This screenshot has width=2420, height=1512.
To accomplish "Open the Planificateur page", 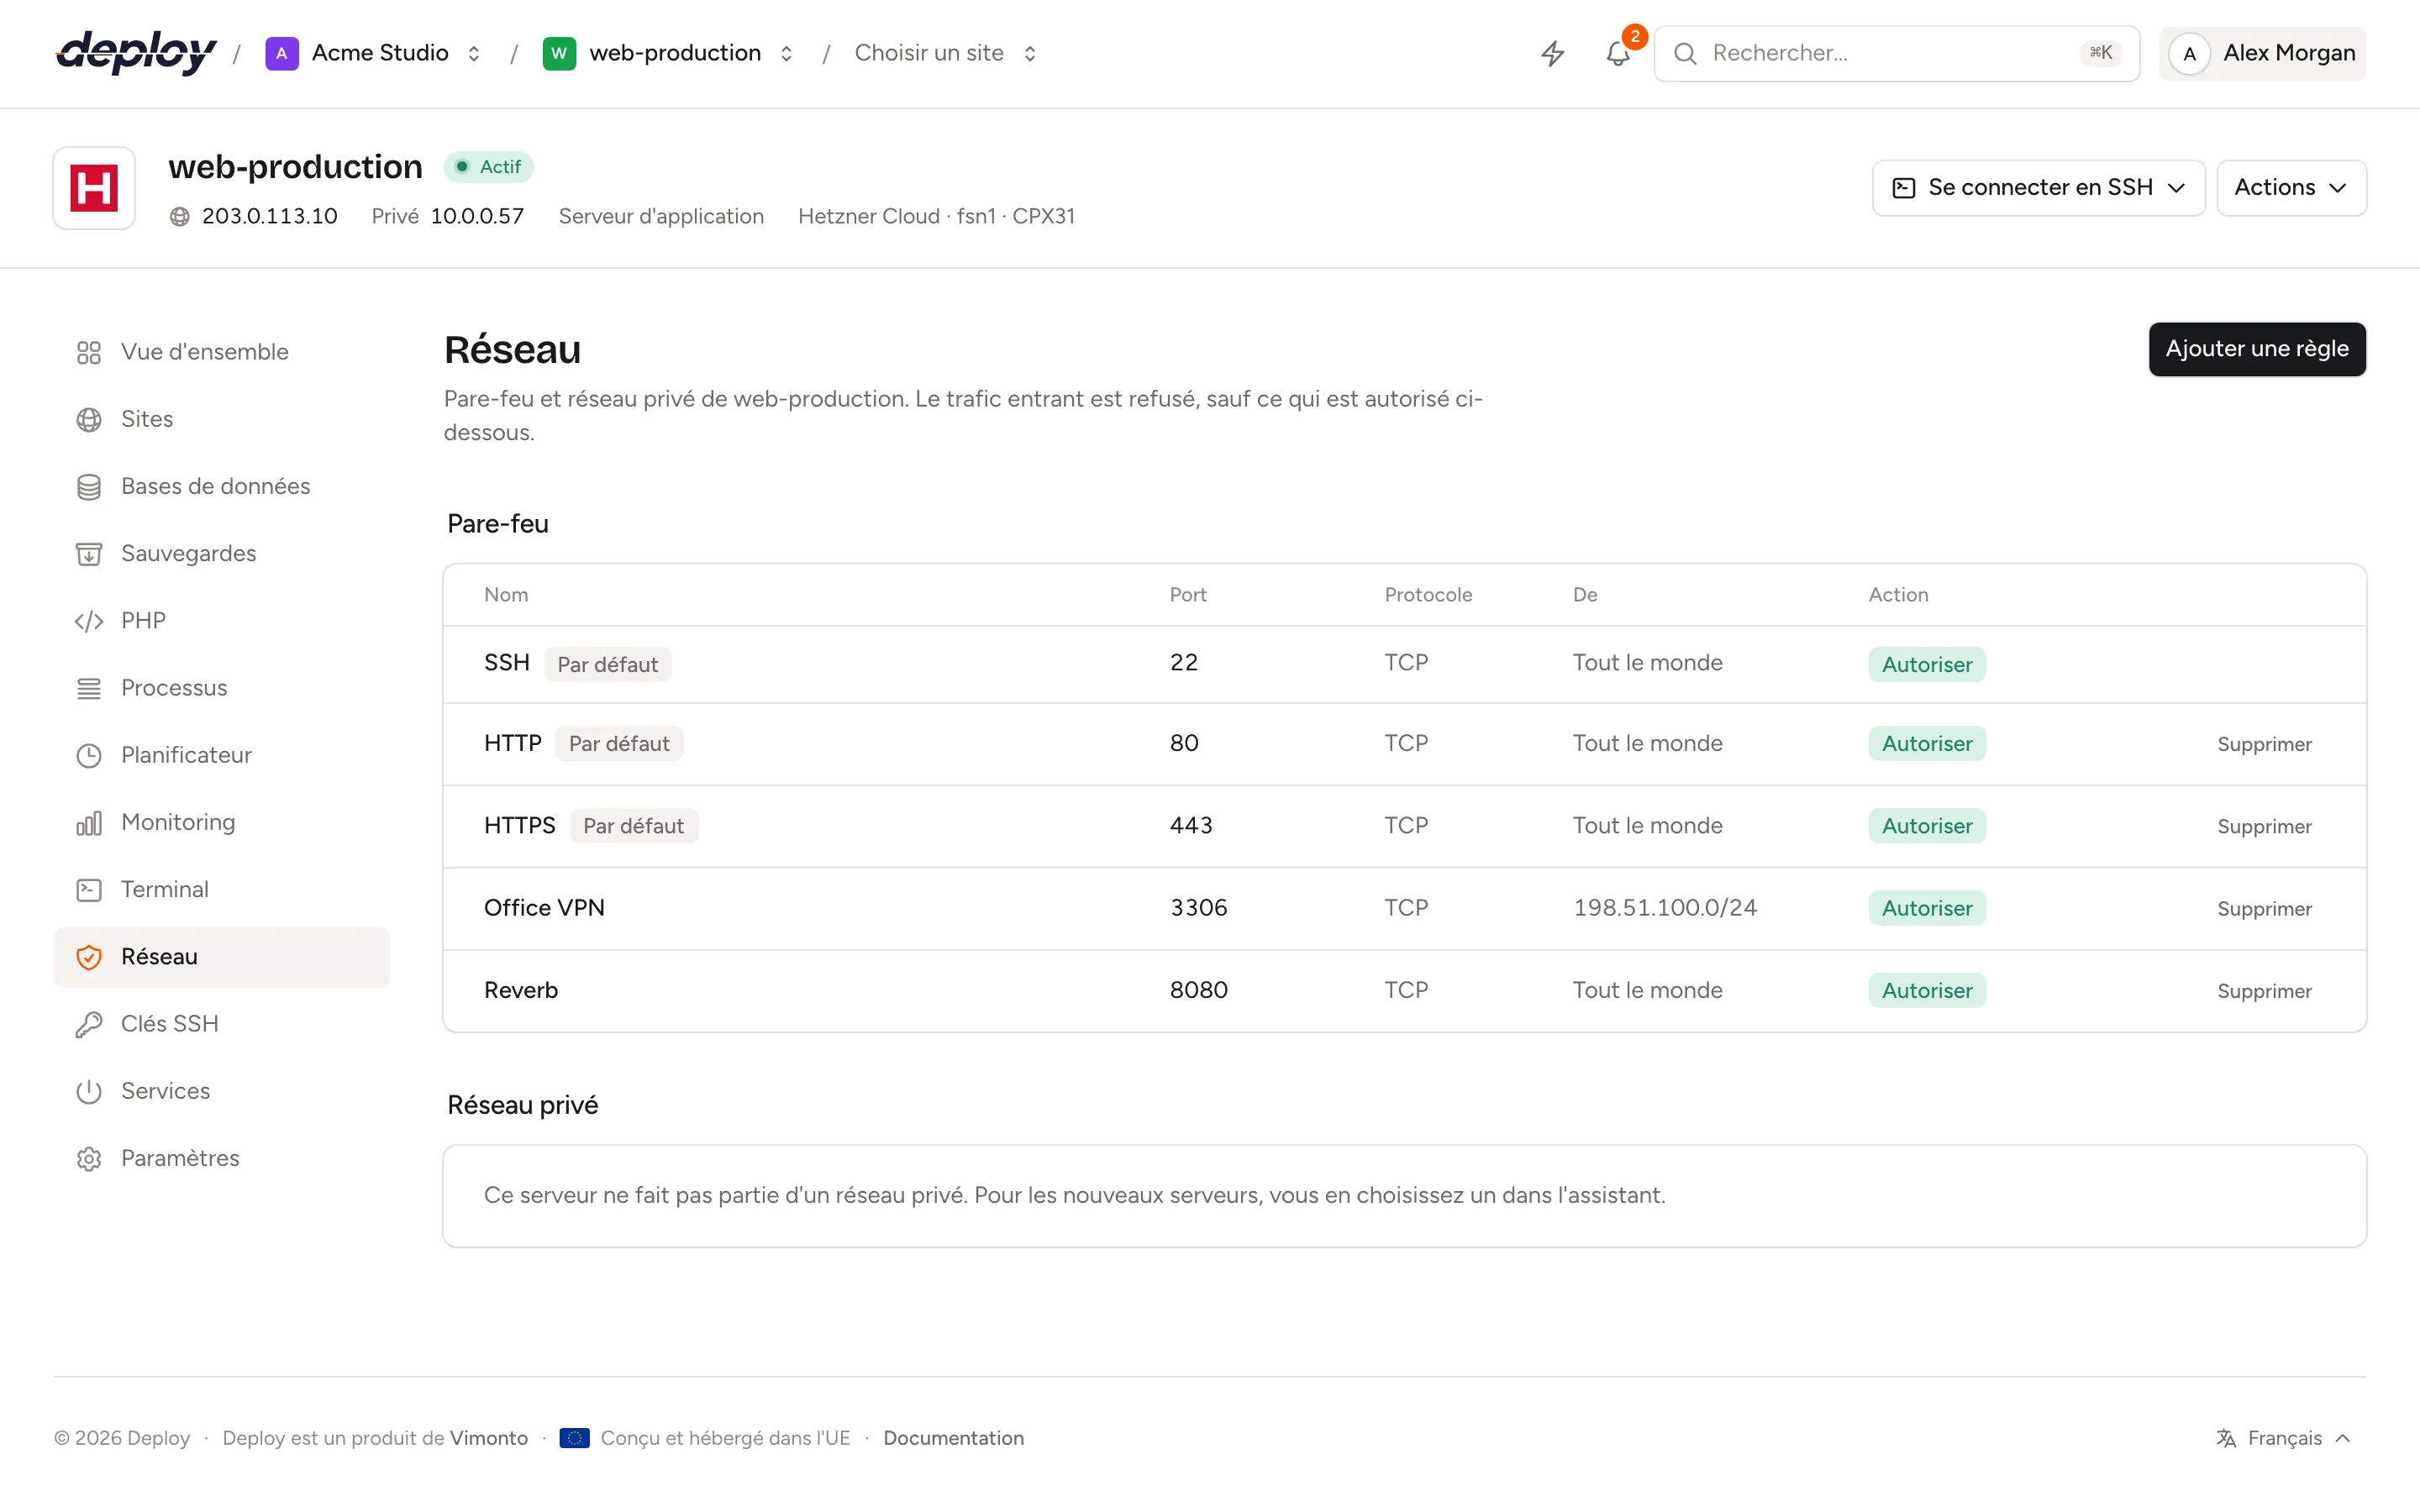I will click(221, 755).
